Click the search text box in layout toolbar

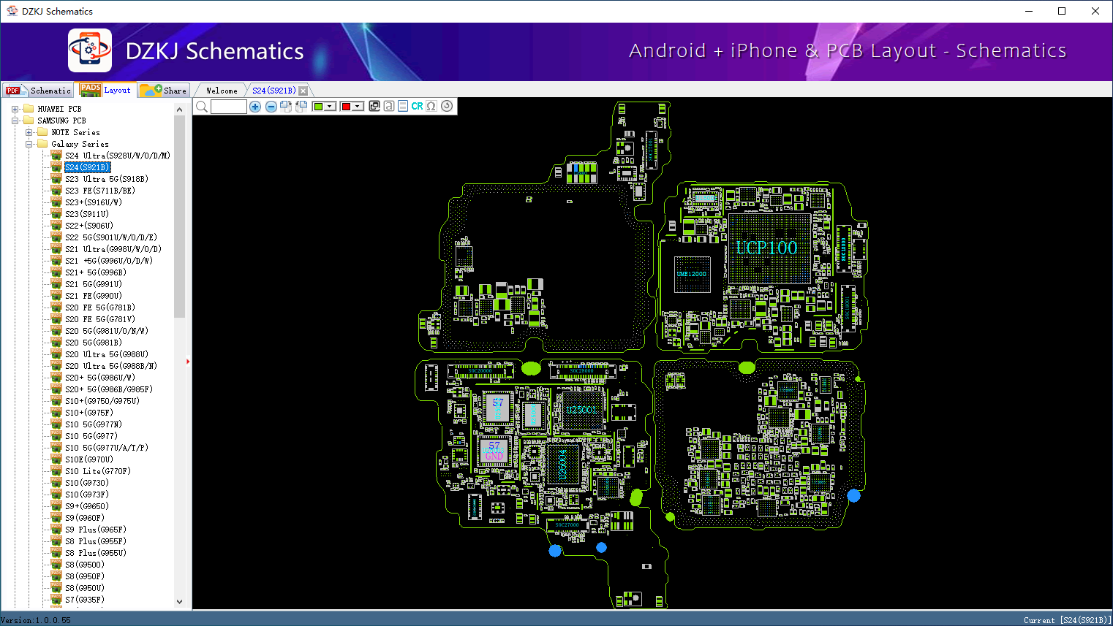[229, 107]
